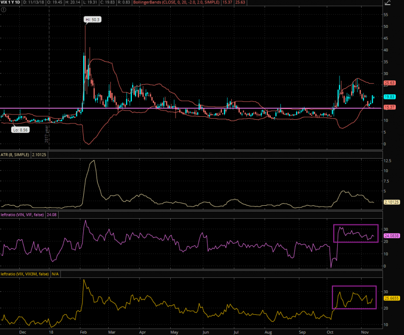The image size is (404, 335).
Task: Click the 19.83 current price tag
Action: pos(390,97)
